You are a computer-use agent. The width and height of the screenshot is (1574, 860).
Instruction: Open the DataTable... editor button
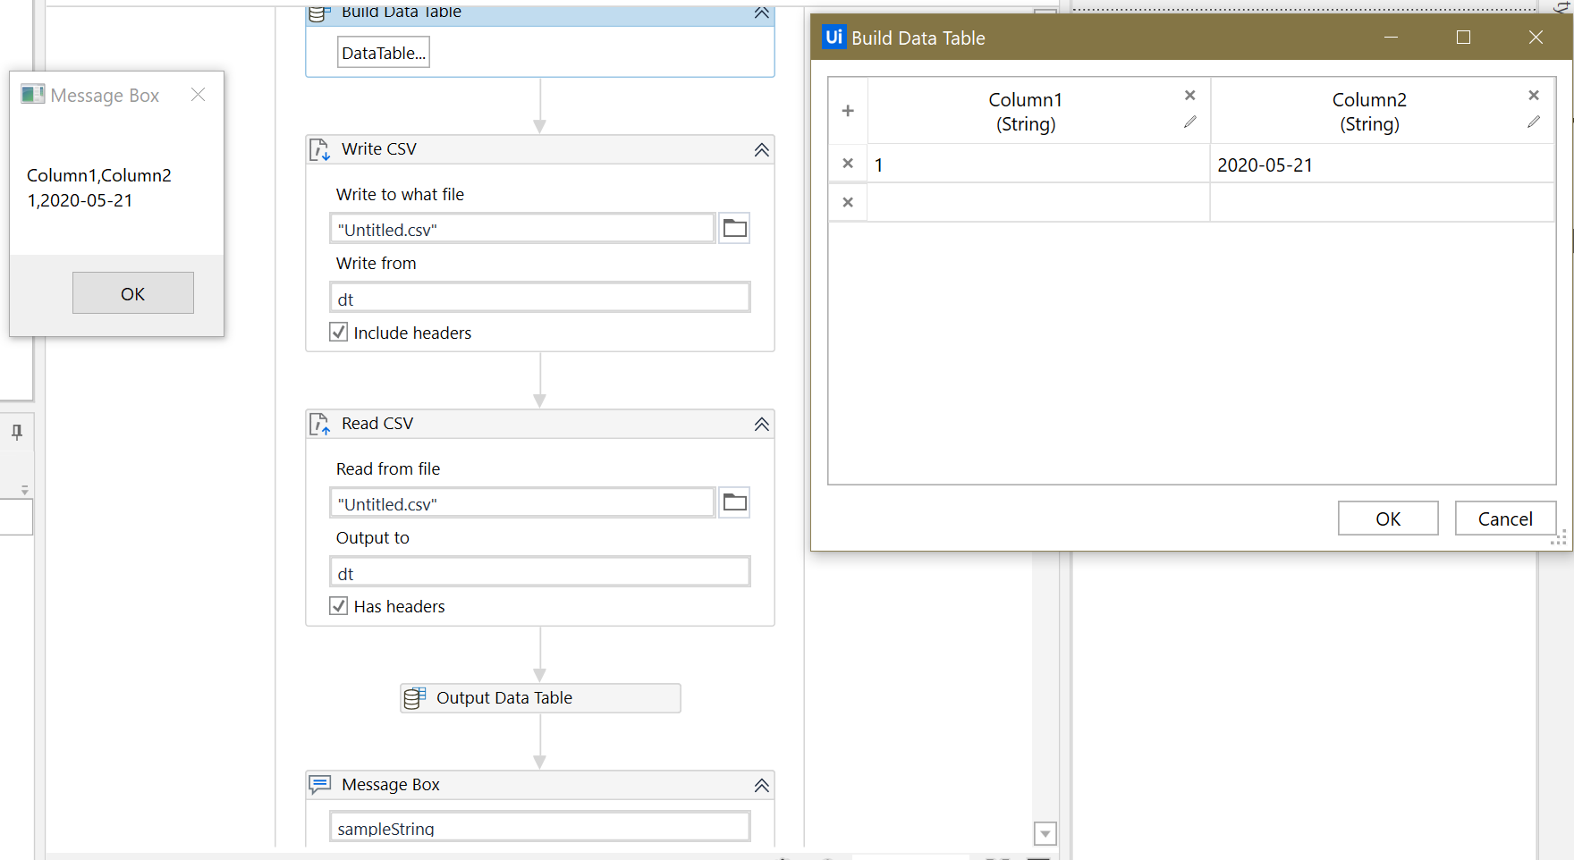383,53
